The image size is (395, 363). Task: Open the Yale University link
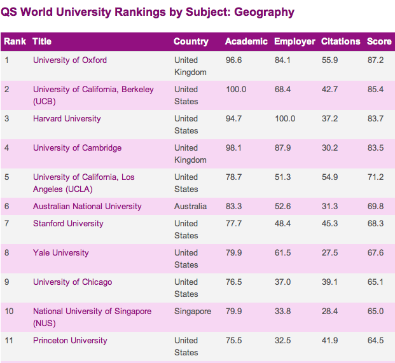click(60, 253)
